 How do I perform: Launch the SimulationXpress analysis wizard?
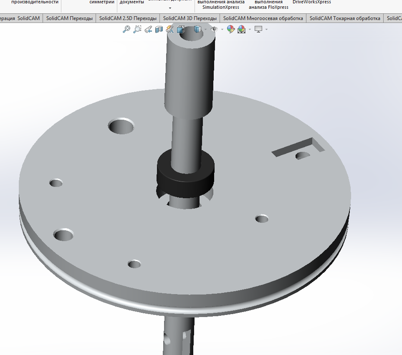coord(221,5)
